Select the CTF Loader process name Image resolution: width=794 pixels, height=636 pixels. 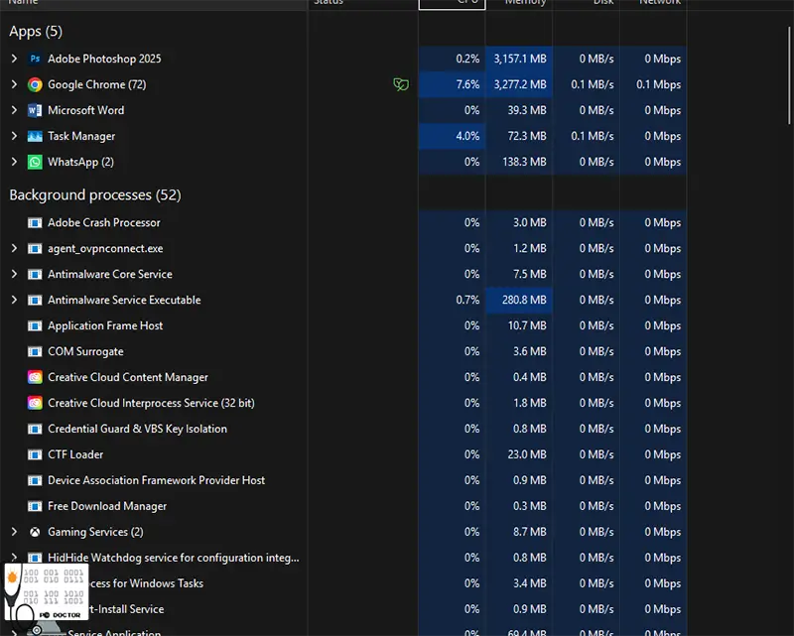coord(75,454)
